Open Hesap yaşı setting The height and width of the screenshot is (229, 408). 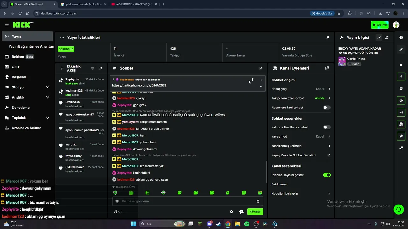(301, 89)
